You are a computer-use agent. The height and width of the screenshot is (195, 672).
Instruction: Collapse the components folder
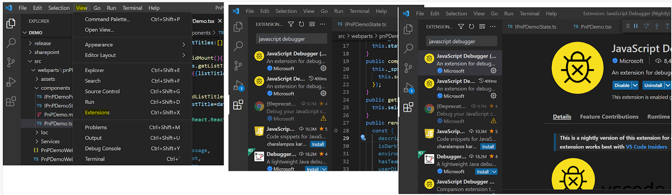[37, 88]
